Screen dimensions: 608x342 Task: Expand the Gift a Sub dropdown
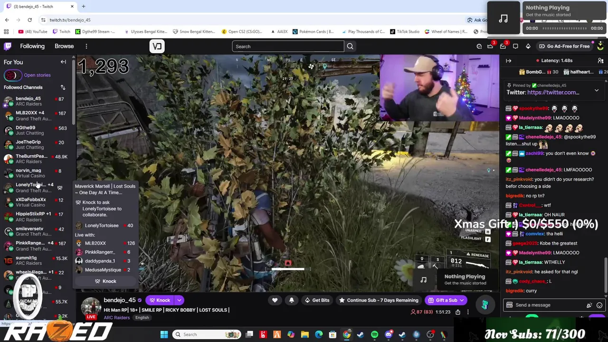click(x=461, y=300)
